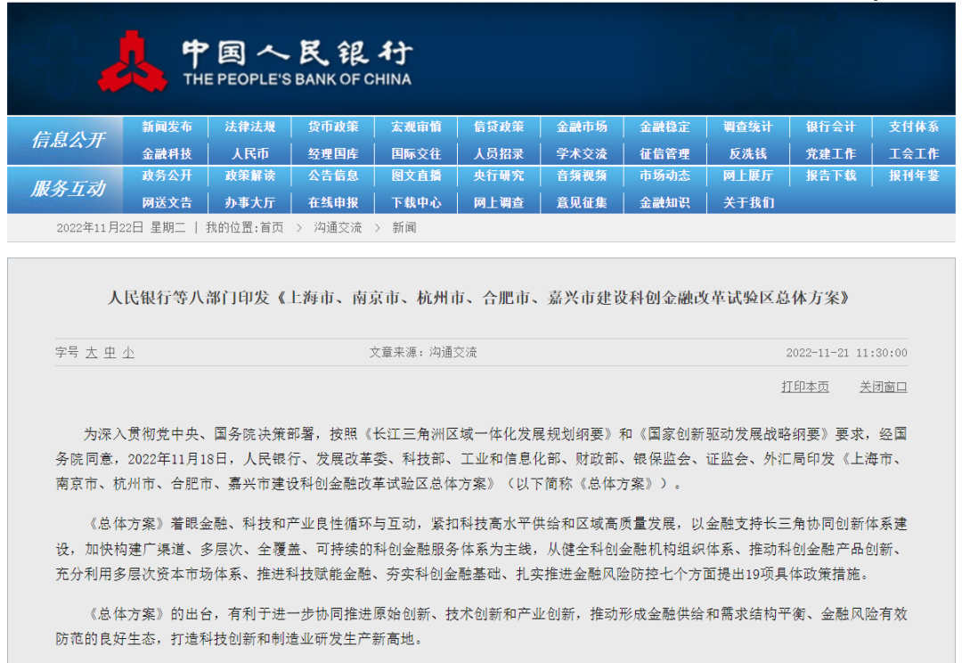Set font size to 大
This screenshot has height=663, width=962.
point(92,352)
